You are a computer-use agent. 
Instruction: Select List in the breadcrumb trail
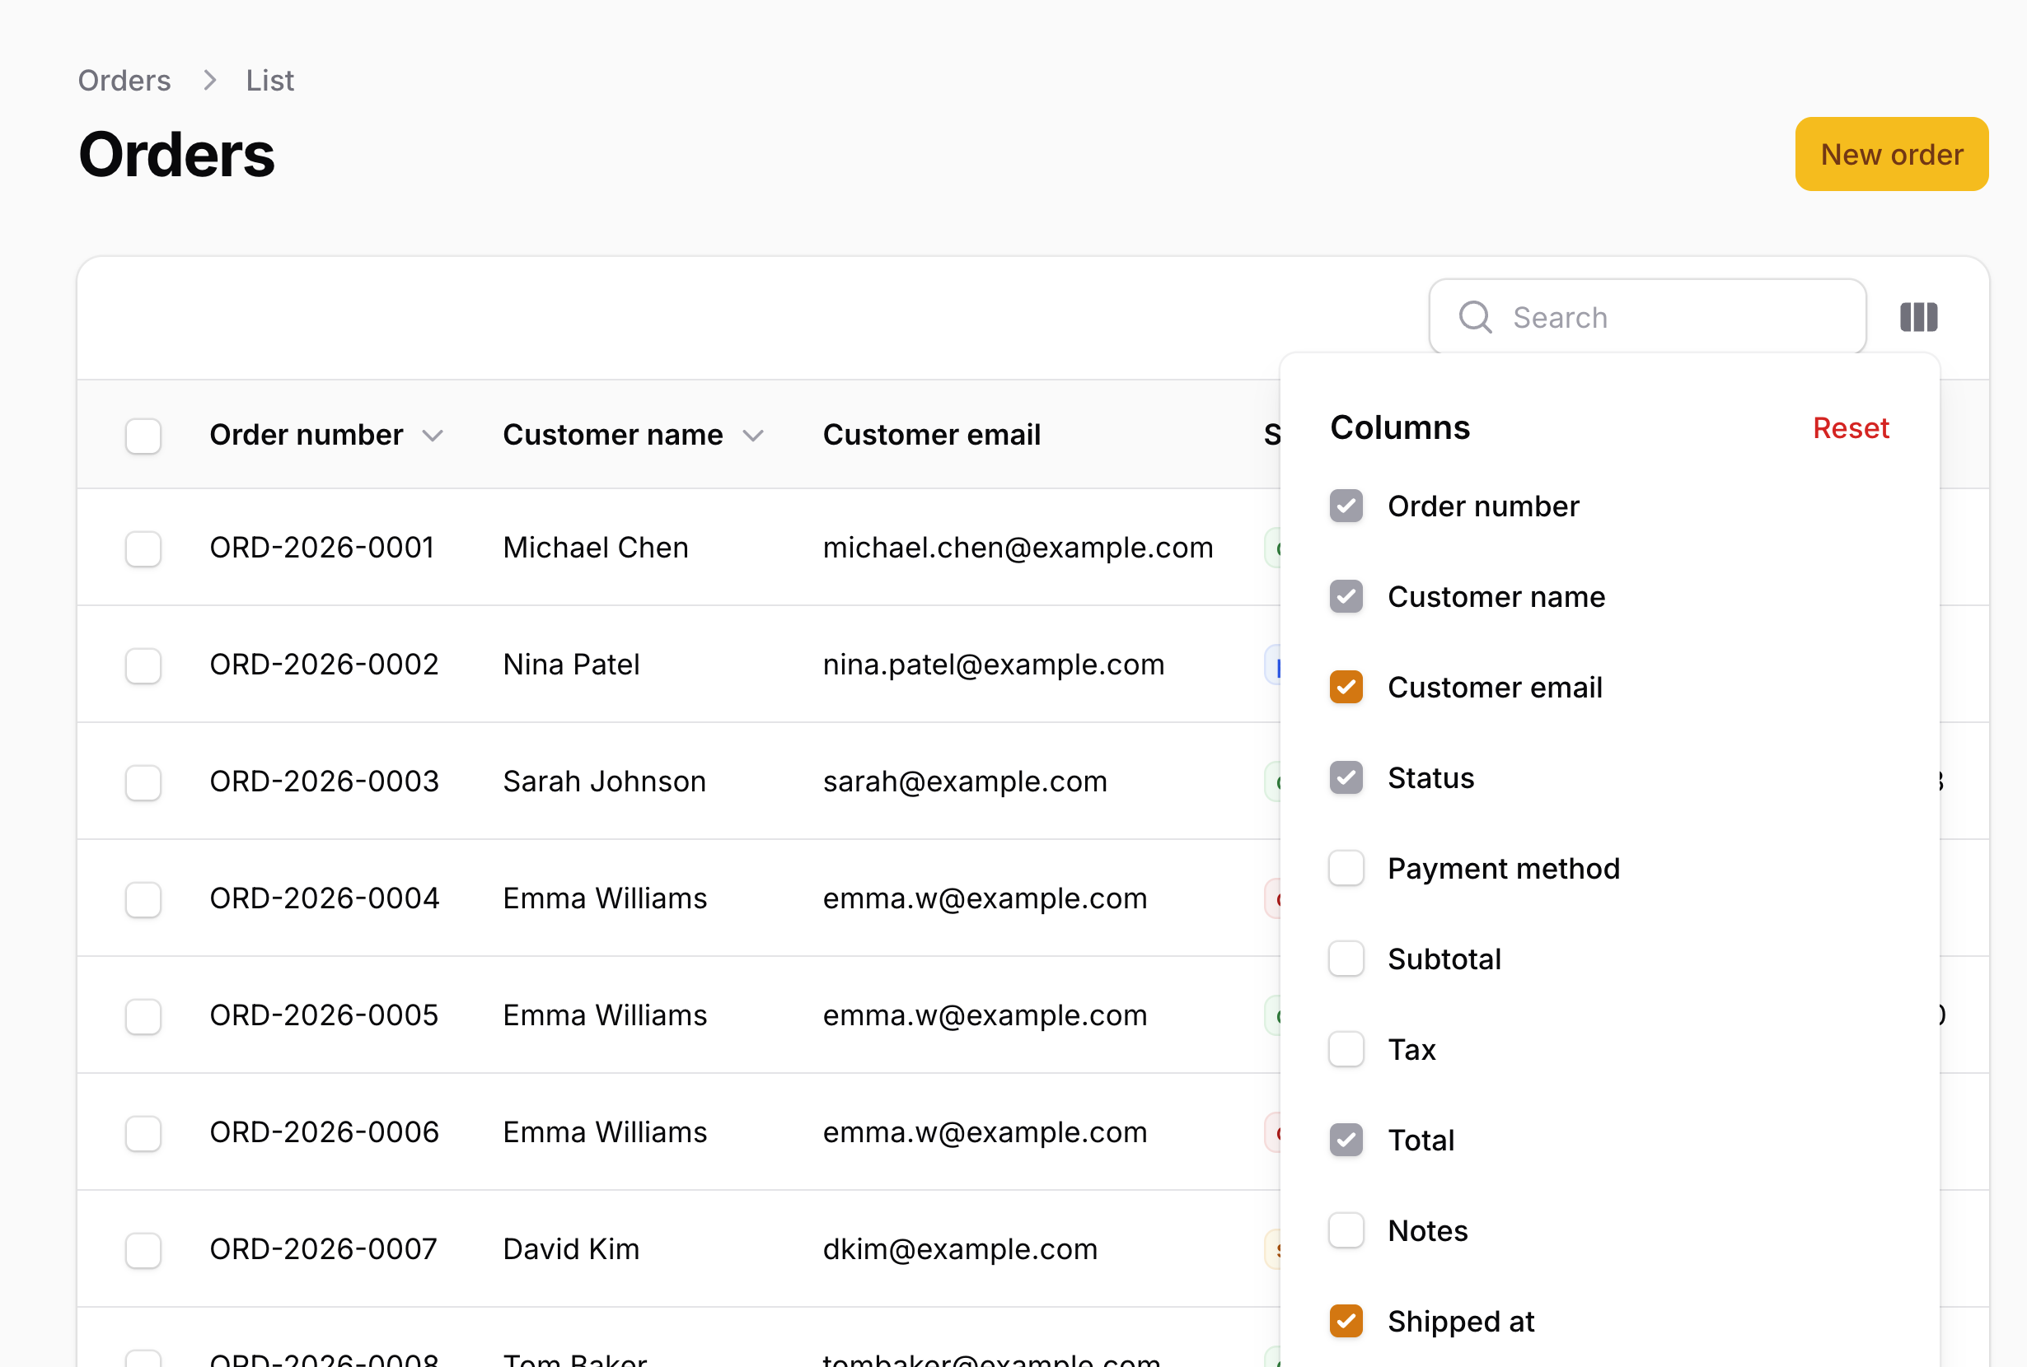pyautogui.click(x=269, y=79)
